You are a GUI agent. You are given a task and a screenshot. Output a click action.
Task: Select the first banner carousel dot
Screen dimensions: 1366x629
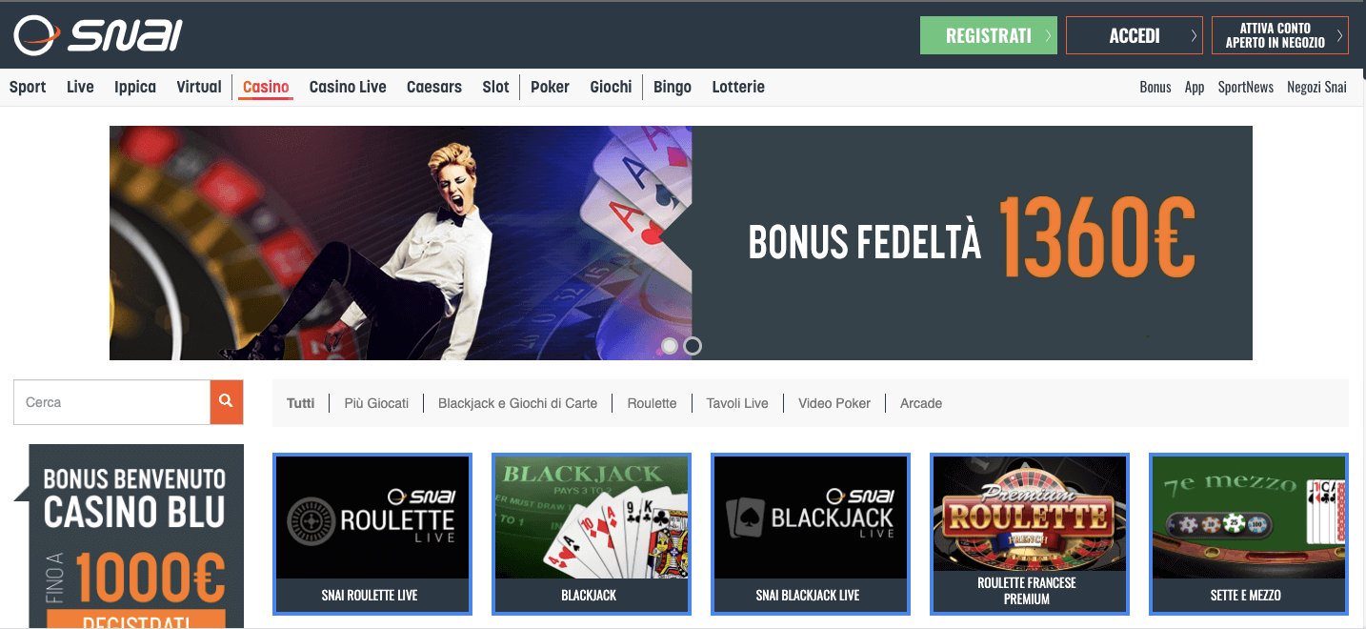670,346
